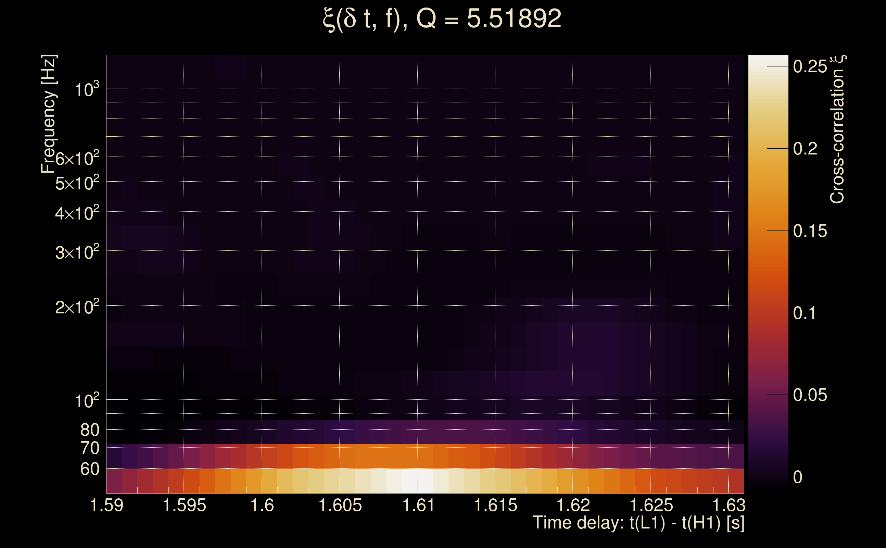Image resolution: width=886 pixels, height=548 pixels.
Task: Click the Cross-correlation ξ colorbar label
Action: [x=837, y=129]
